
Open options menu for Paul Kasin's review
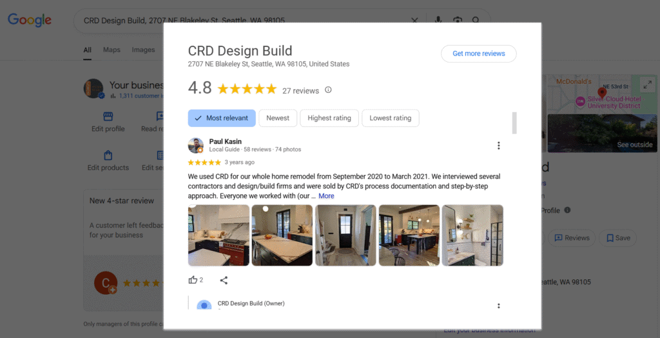pos(498,145)
